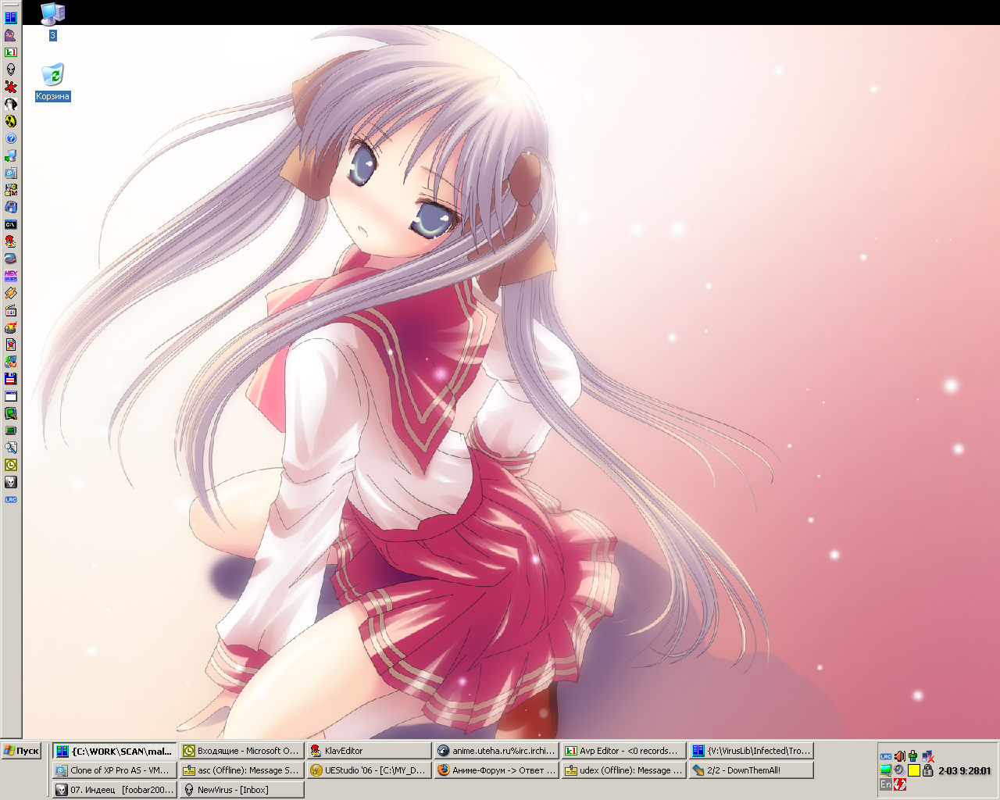Switch to {V:\VirusLib\Infected\Tro... taskbar window
Screen dimensions: 1000x800
(x=752, y=751)
